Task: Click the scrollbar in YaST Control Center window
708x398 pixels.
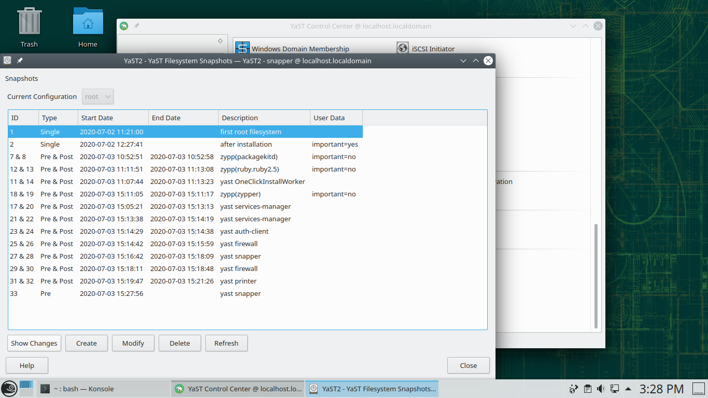Action: [596, 276]
